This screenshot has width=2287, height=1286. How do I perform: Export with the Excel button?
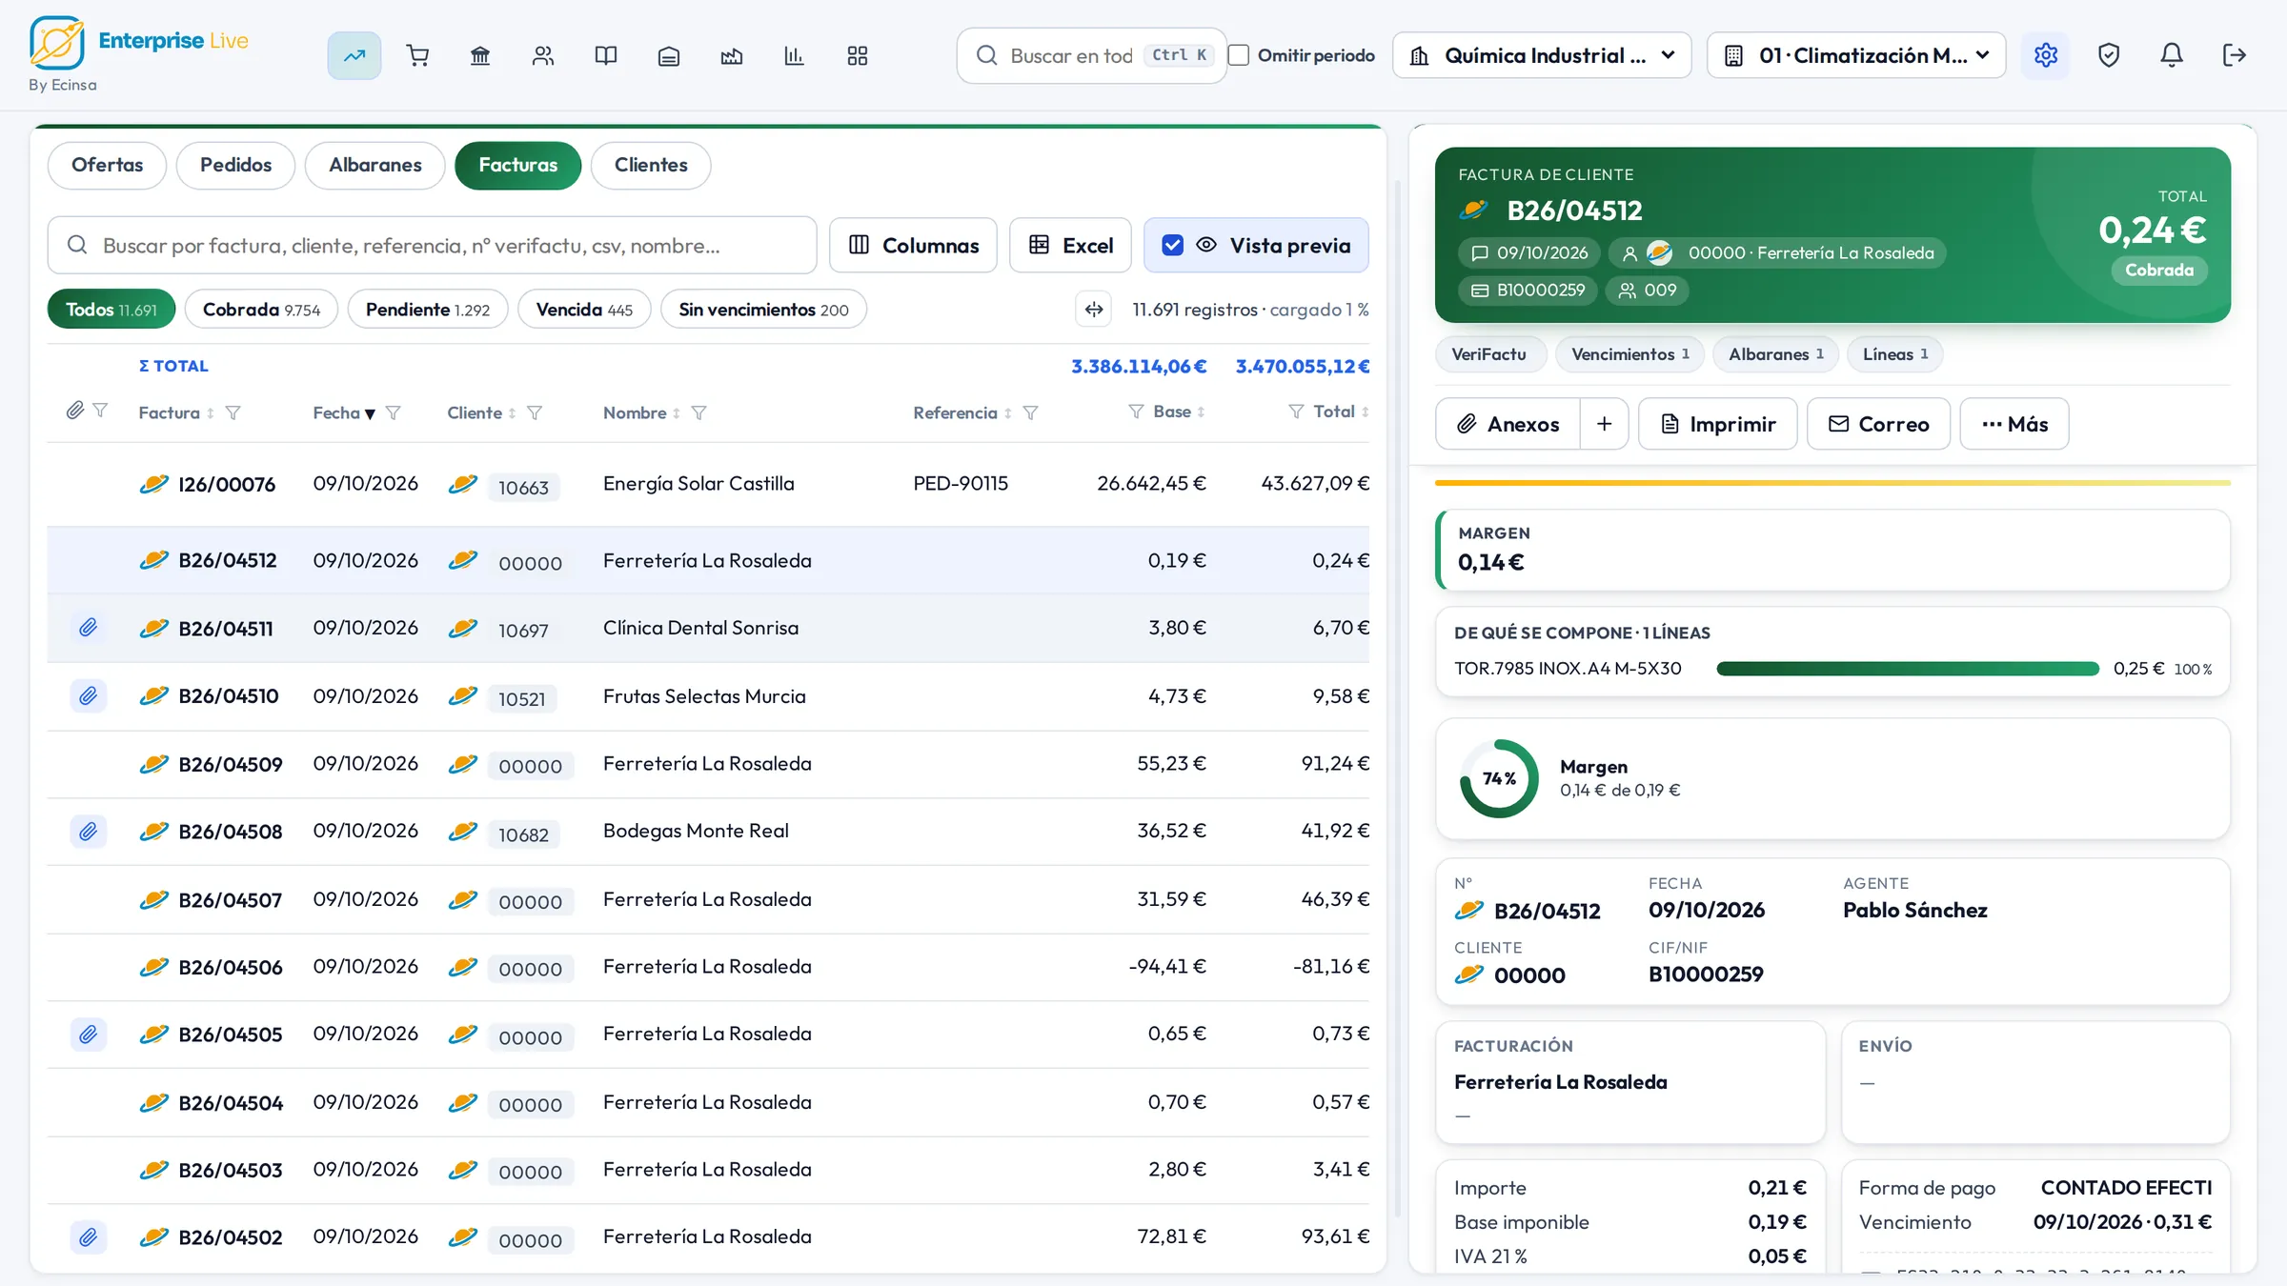pyautogui.click(x=1070, y=245)
